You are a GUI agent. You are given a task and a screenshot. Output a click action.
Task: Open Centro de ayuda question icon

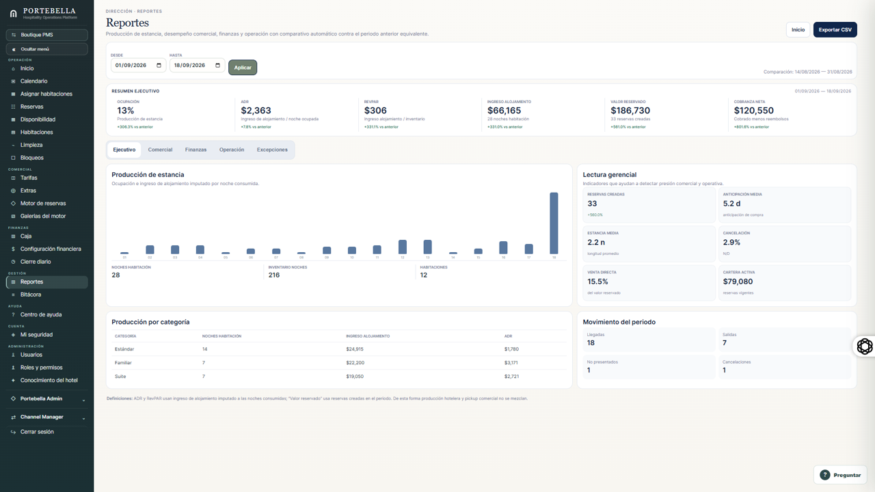(13, 315)
